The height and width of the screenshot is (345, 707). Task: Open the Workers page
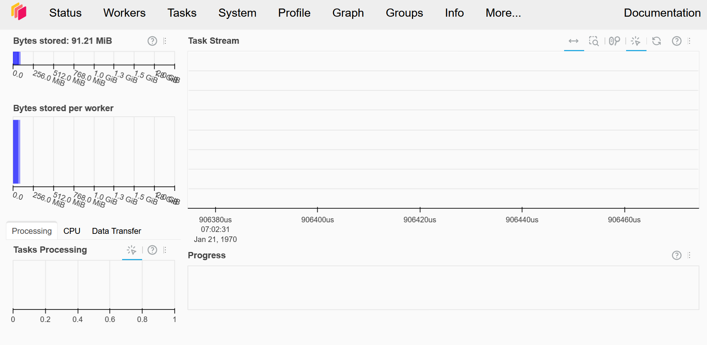[x=124, y=13]
